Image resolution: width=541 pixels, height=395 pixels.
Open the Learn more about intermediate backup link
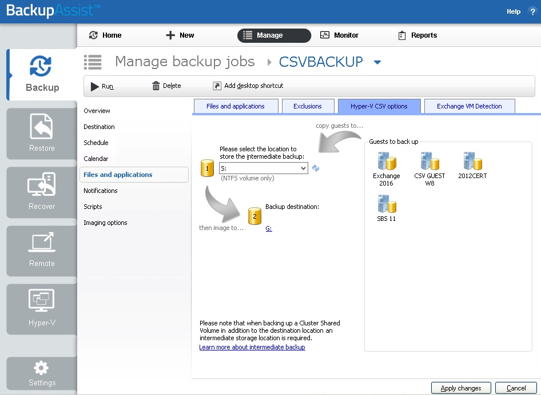(252, 347)
